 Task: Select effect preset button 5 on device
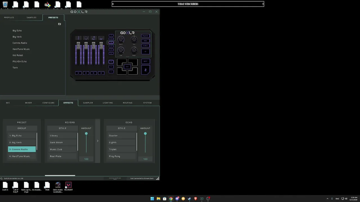click(x=111, y=50)
